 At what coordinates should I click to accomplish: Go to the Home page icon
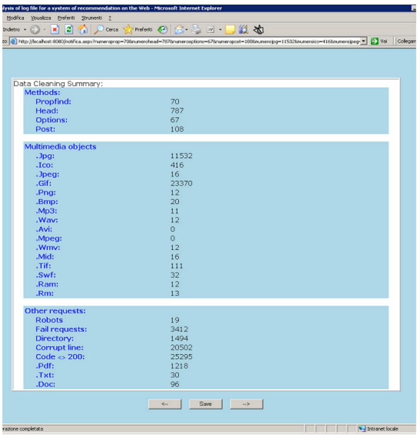(x=82, y=30)
